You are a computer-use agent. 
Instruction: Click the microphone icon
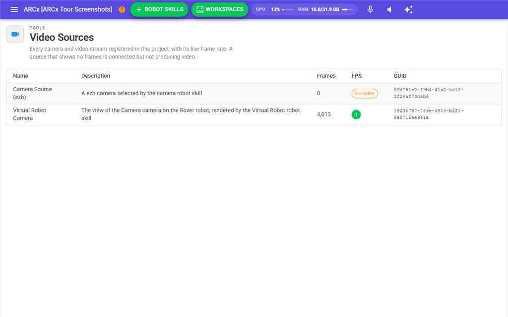click(x=370, y=9)
